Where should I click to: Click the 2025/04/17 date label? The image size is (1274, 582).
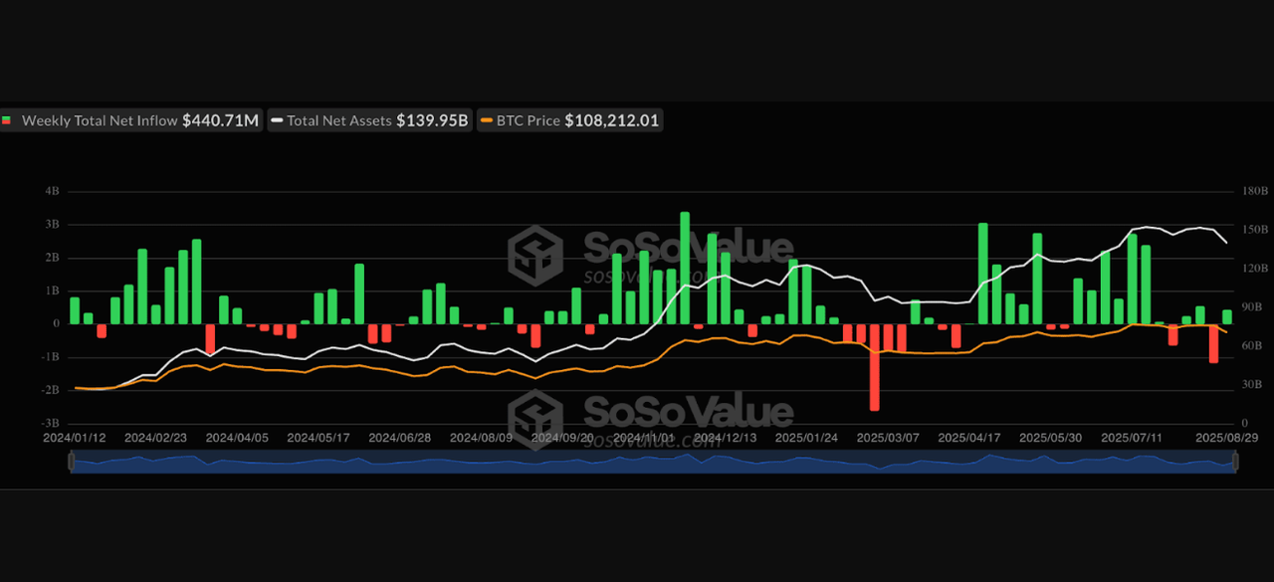click(x=970, y=438)
